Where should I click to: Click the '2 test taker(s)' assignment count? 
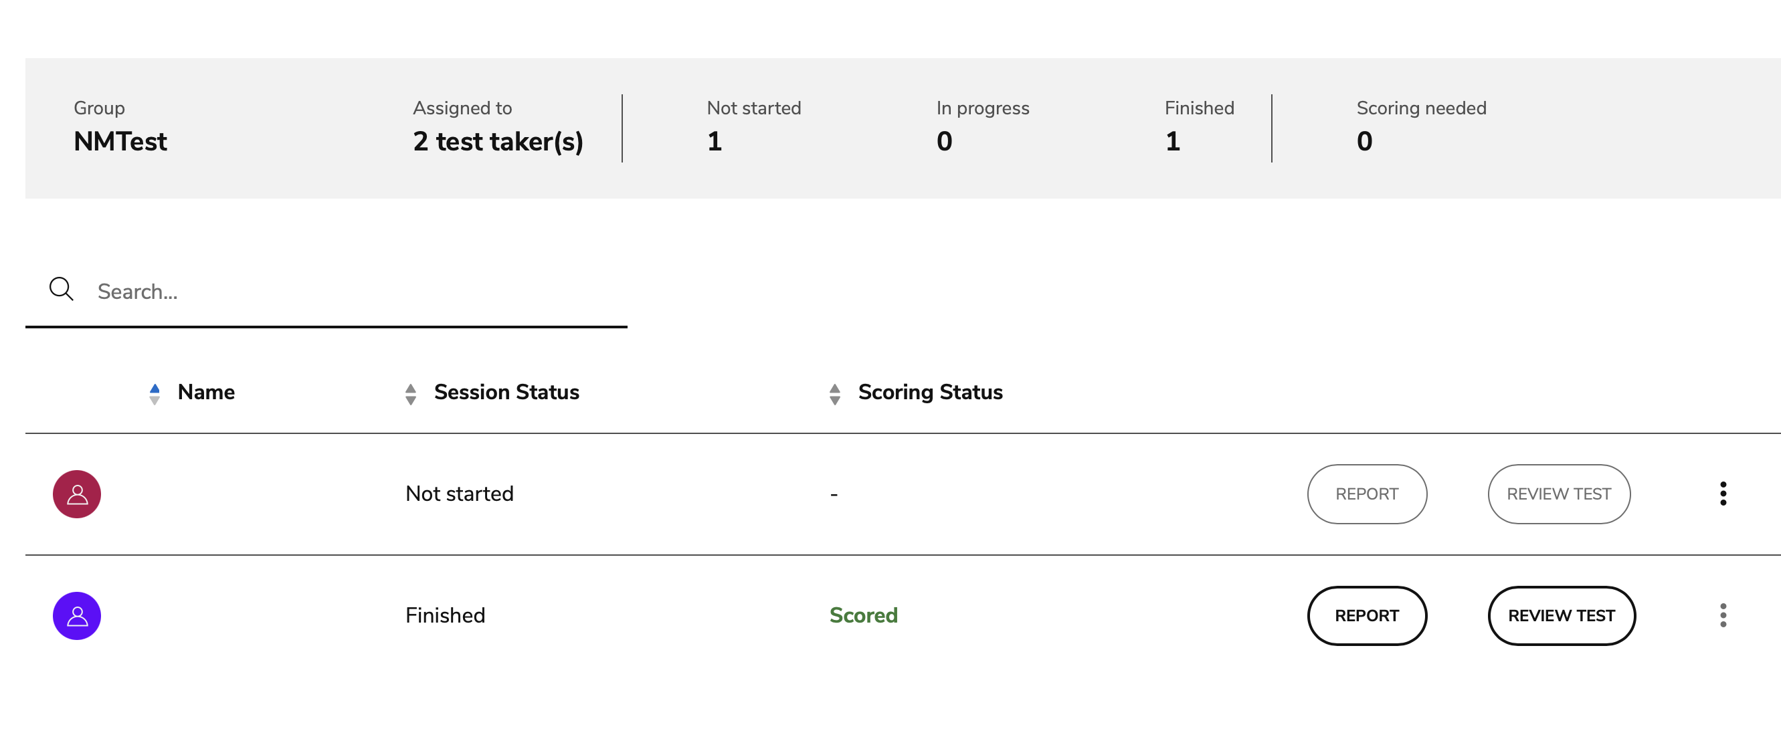498,142
